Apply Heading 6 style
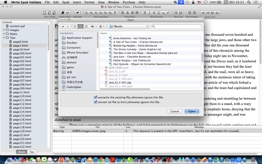Screen dimensions: 262x164 [110, 13]
